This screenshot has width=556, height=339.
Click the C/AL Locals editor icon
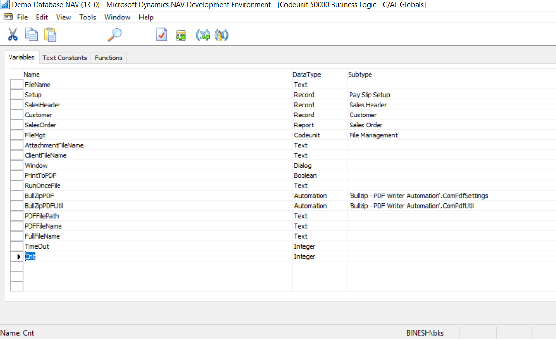221,35
